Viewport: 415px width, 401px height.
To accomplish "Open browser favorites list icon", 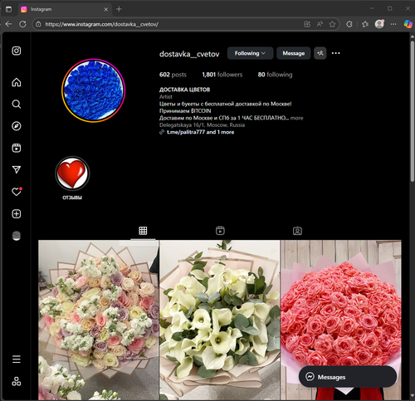I will [x=365, y=24].
